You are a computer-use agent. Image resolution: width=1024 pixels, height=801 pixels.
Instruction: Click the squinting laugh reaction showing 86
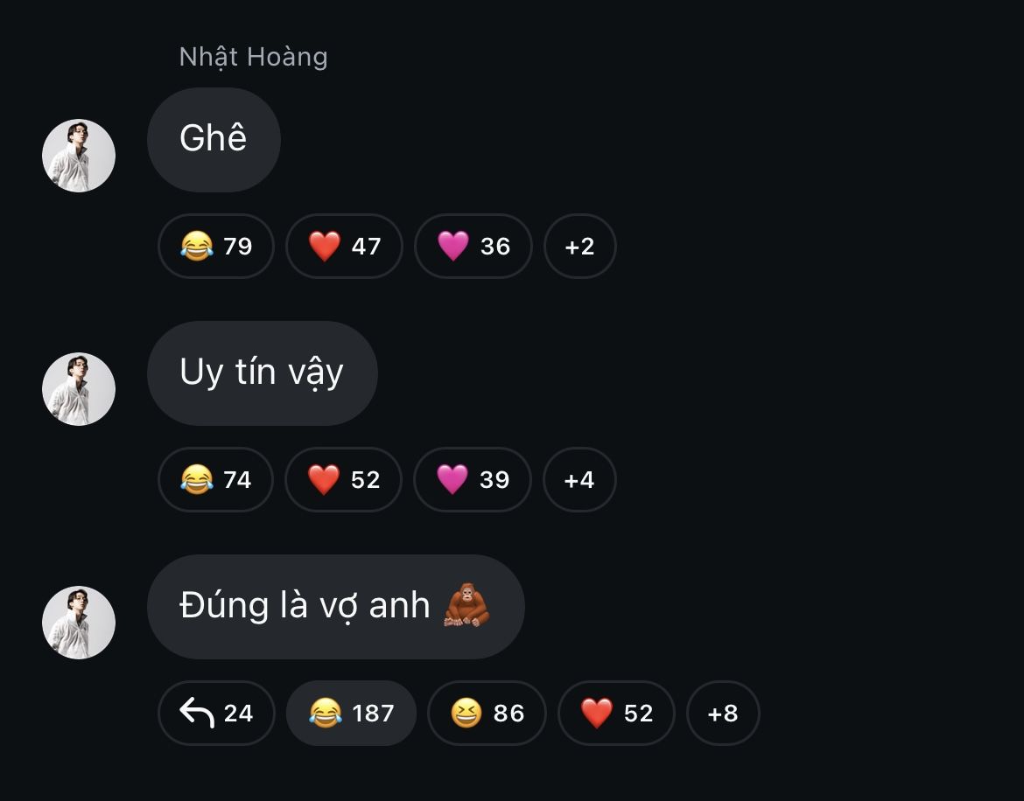(487, 713)
